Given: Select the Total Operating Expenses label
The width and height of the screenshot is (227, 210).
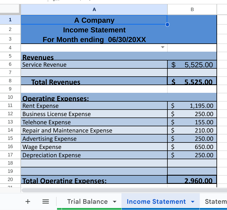Looking at the screenshot, I should click(94, 180).
